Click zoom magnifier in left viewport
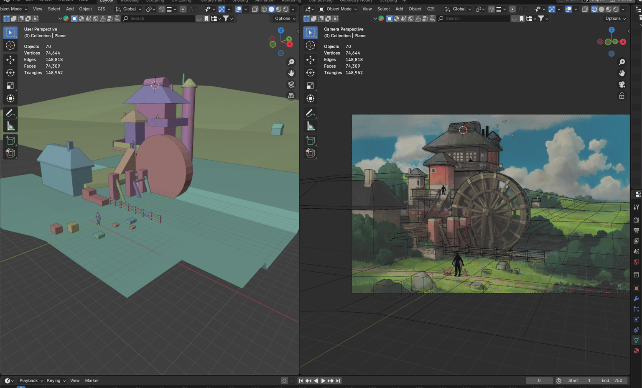This screenshot has width=642, height=388. [291, 62]
